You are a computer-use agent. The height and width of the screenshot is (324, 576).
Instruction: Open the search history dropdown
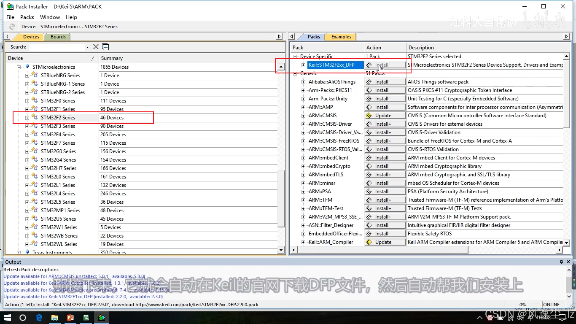point(87,47)
